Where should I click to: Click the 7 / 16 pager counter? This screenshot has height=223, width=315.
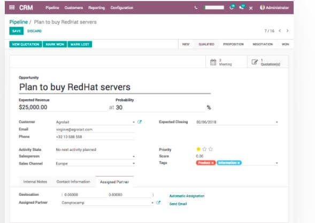click(269, 31)
